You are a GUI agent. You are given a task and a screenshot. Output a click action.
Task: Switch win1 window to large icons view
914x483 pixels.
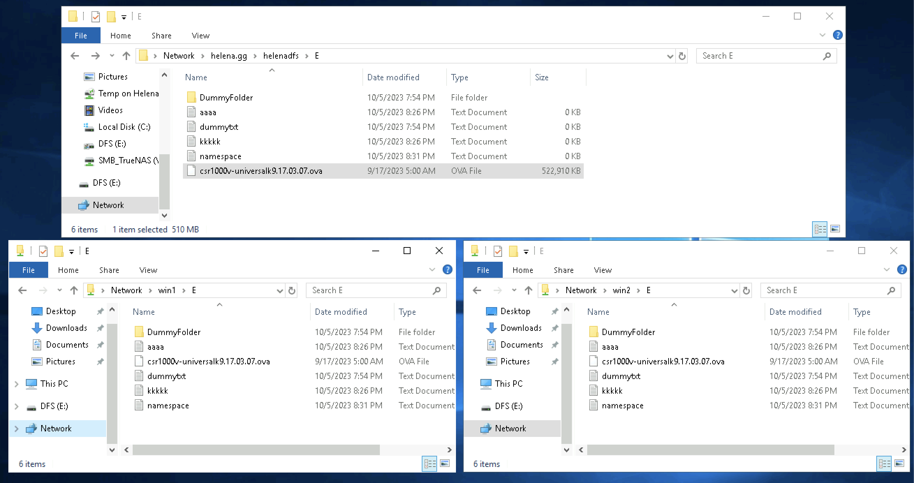pyautogui.click(x=445, y=463)
